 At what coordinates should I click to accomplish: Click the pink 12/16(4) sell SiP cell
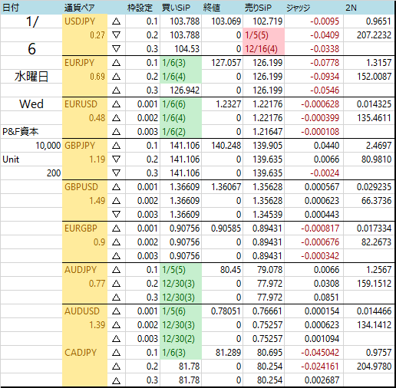[264, 49]
